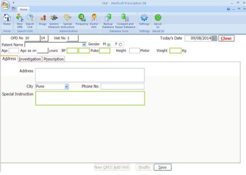Click the Height input field

pyautogui.click(x=134, y=51)
